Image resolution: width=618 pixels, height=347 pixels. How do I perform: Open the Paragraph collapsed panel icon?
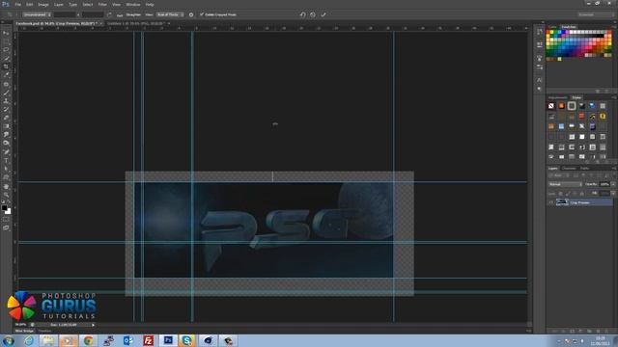(540, 89)
